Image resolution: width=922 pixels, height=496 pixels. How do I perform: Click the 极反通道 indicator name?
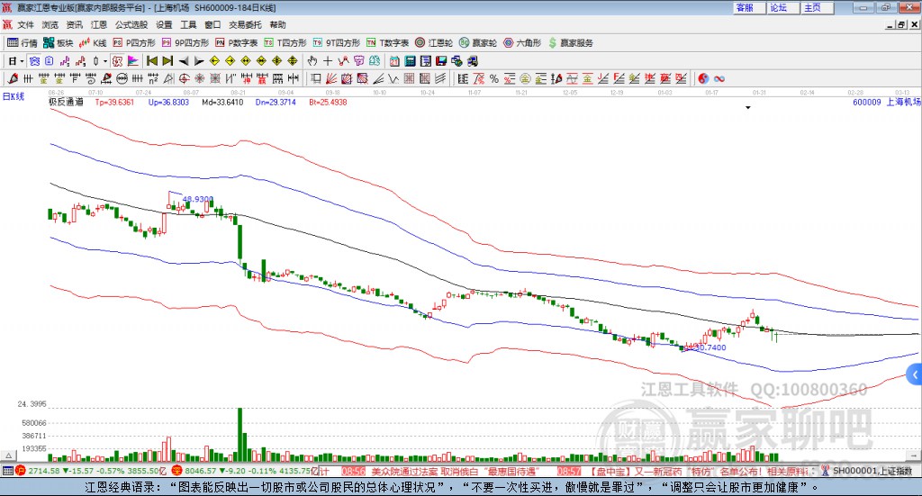pos(66,102)
